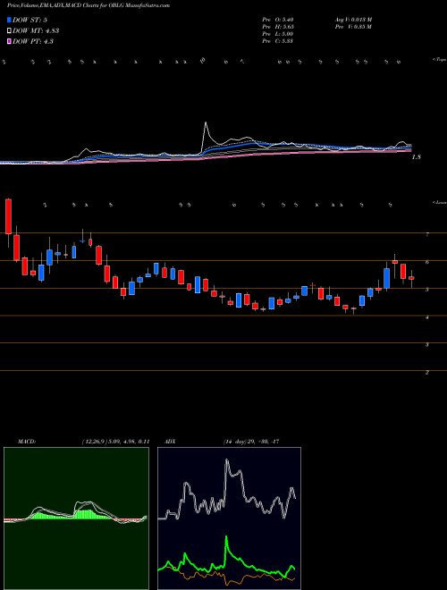Select the 'DOW MT: 4.83' legend label
Screen dimensions: 447x590
pos(36,31)
